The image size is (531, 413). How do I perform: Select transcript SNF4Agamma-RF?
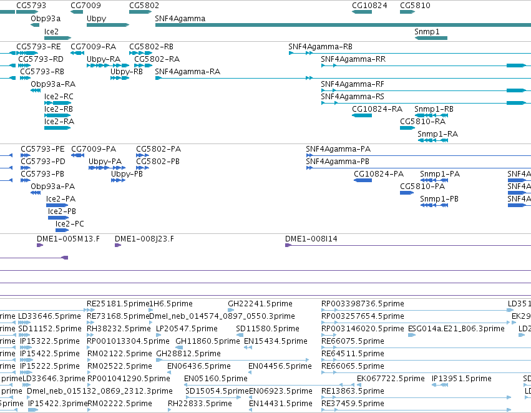(x=352, y=84)
